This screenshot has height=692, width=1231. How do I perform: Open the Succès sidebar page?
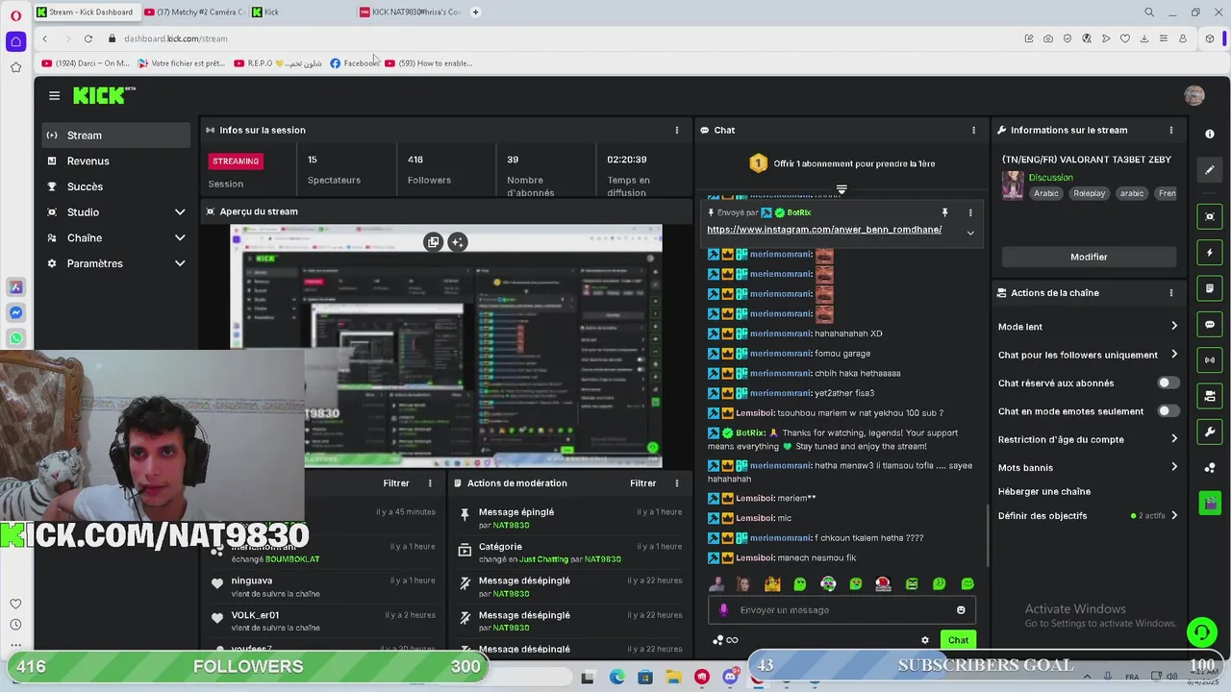[116, 186]
